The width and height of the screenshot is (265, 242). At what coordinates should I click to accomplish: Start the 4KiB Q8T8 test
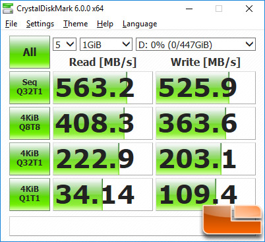(x=30, y=123)
